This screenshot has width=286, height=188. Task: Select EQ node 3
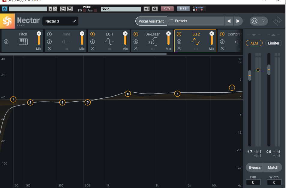pyautogui.click(x=62, y=102)
